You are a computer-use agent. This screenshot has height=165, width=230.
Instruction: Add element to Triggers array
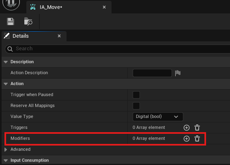pos(187,128)
